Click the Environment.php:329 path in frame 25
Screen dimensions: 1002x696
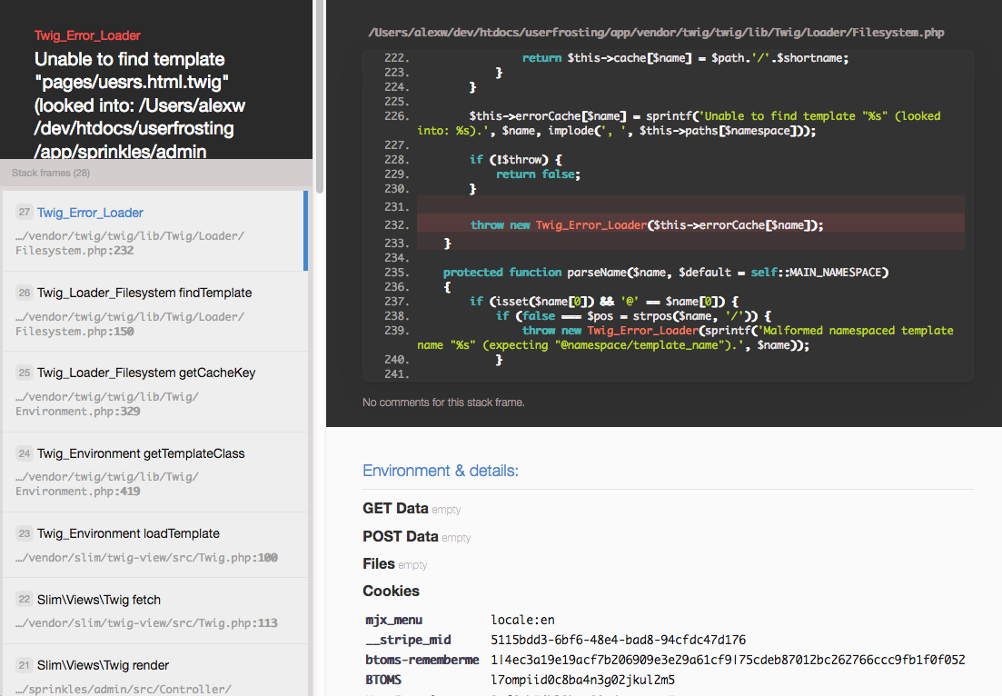107,404
